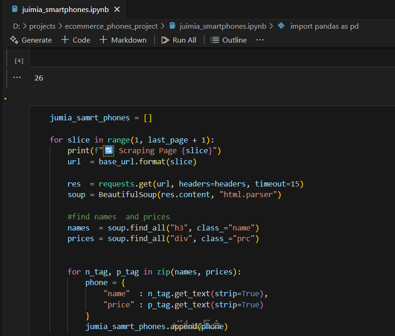Viewport: 395px width, 336px height.
Task: Show the notebook Outline
Action: pos(229,40)
